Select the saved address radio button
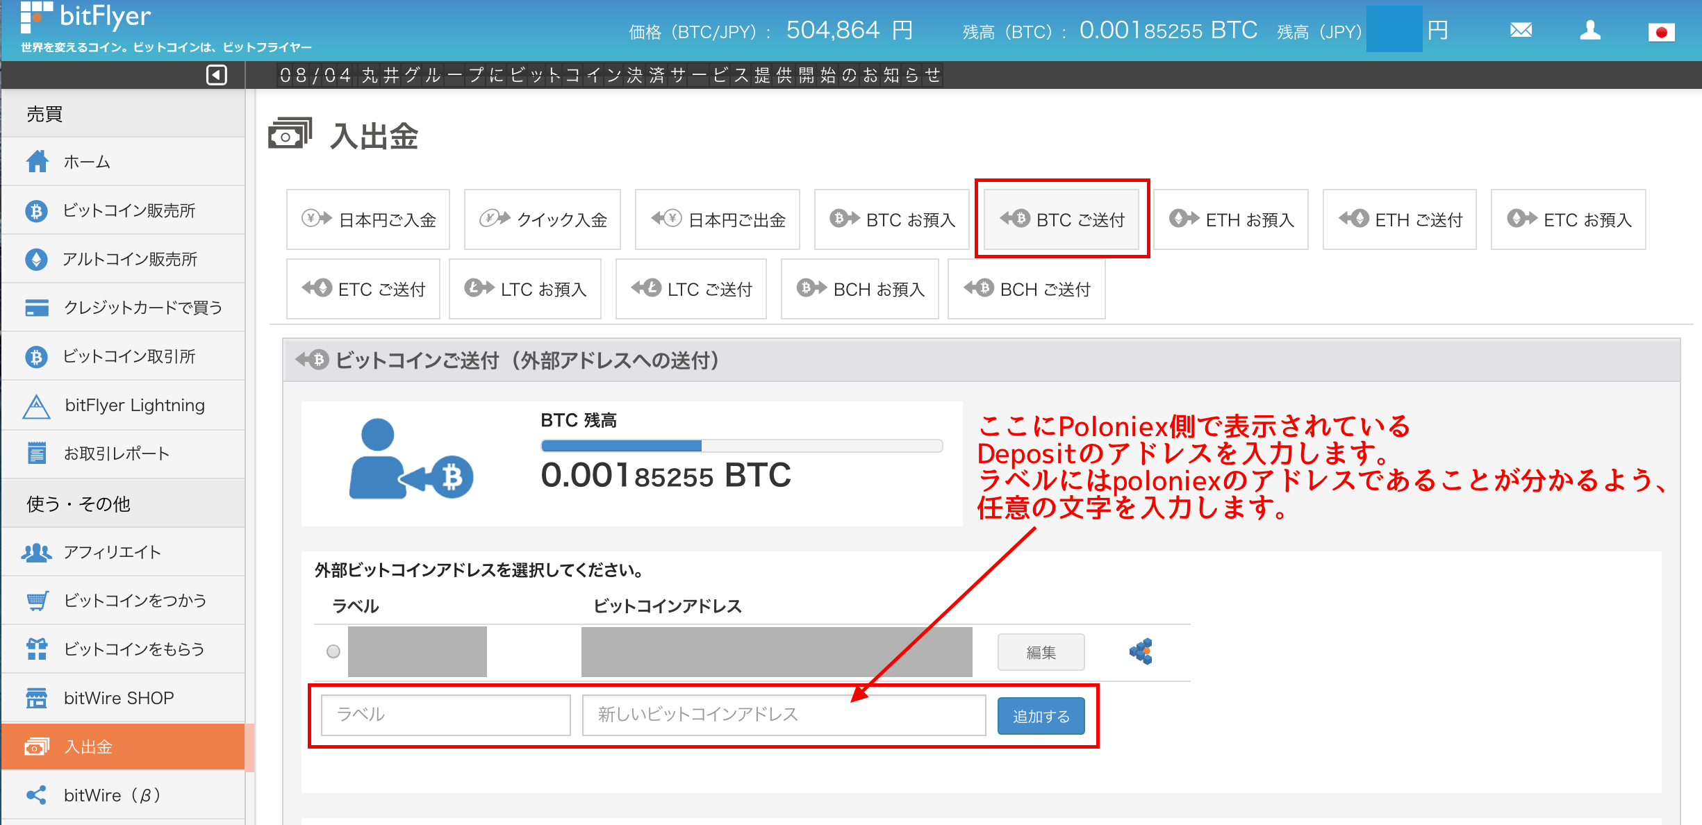The width and height of the screenshot is (1702, 825). 333,651
